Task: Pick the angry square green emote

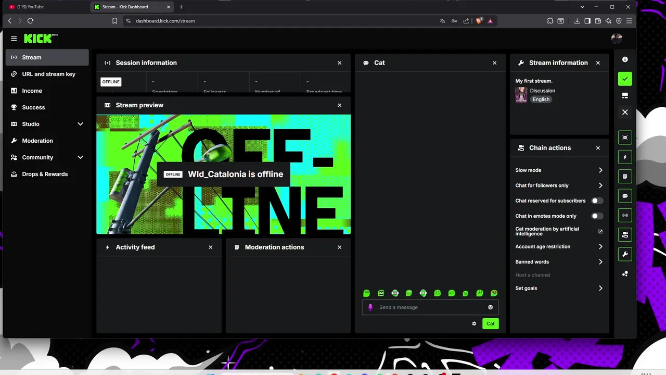Action: pos(381,293)
